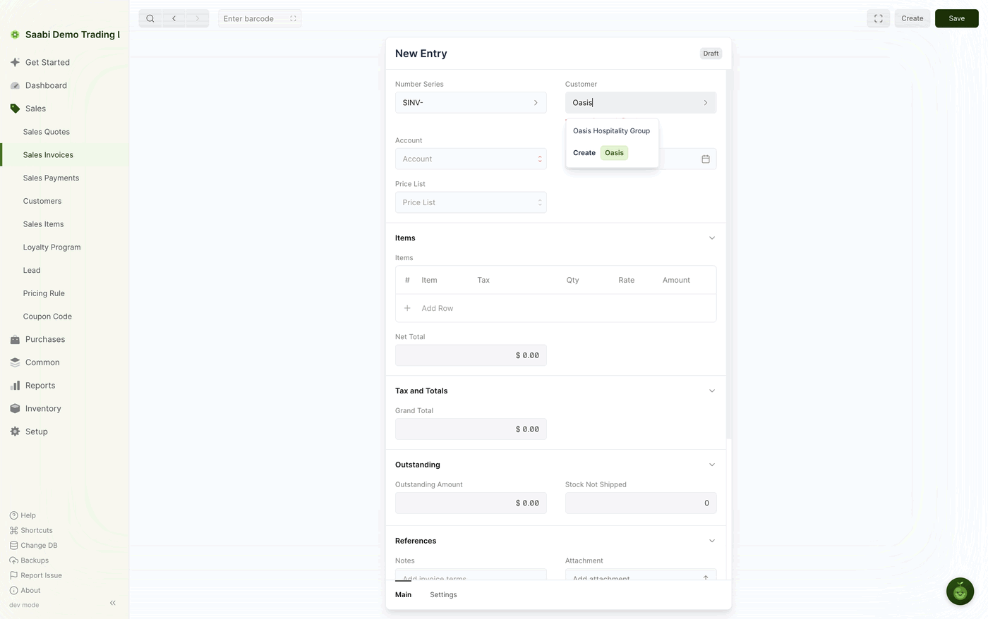The width and height of the screenshot is (988, 619).
Task: Click Create Oasis customer option
Action: pyautogui.click(x=612, y=153)
